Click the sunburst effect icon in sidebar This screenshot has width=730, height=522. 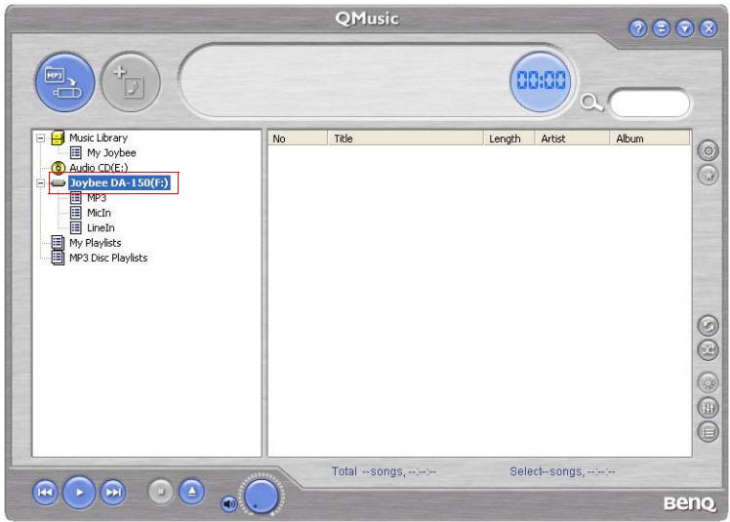click(708, 383)
